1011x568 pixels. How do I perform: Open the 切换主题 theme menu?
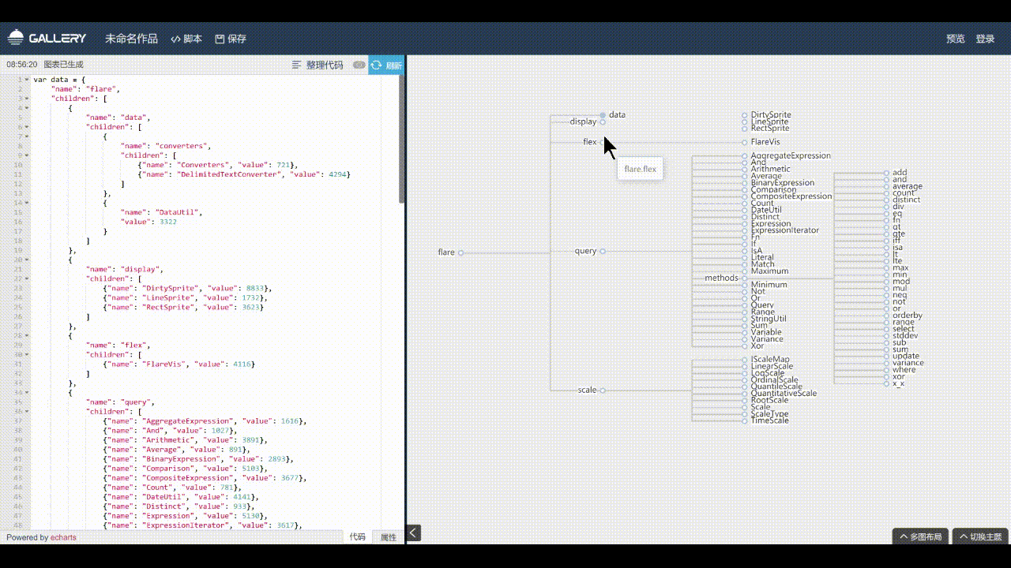point(981,536)
